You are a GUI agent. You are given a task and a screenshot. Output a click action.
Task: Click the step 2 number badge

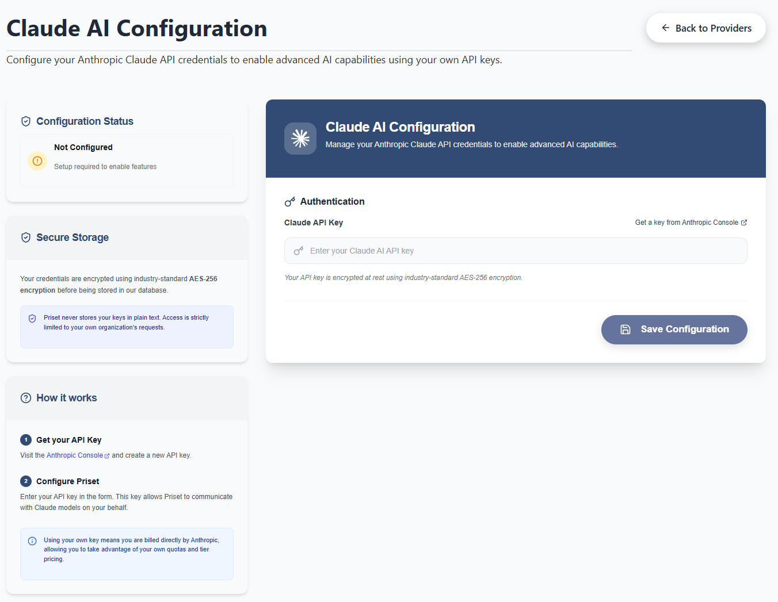[26, 481]
